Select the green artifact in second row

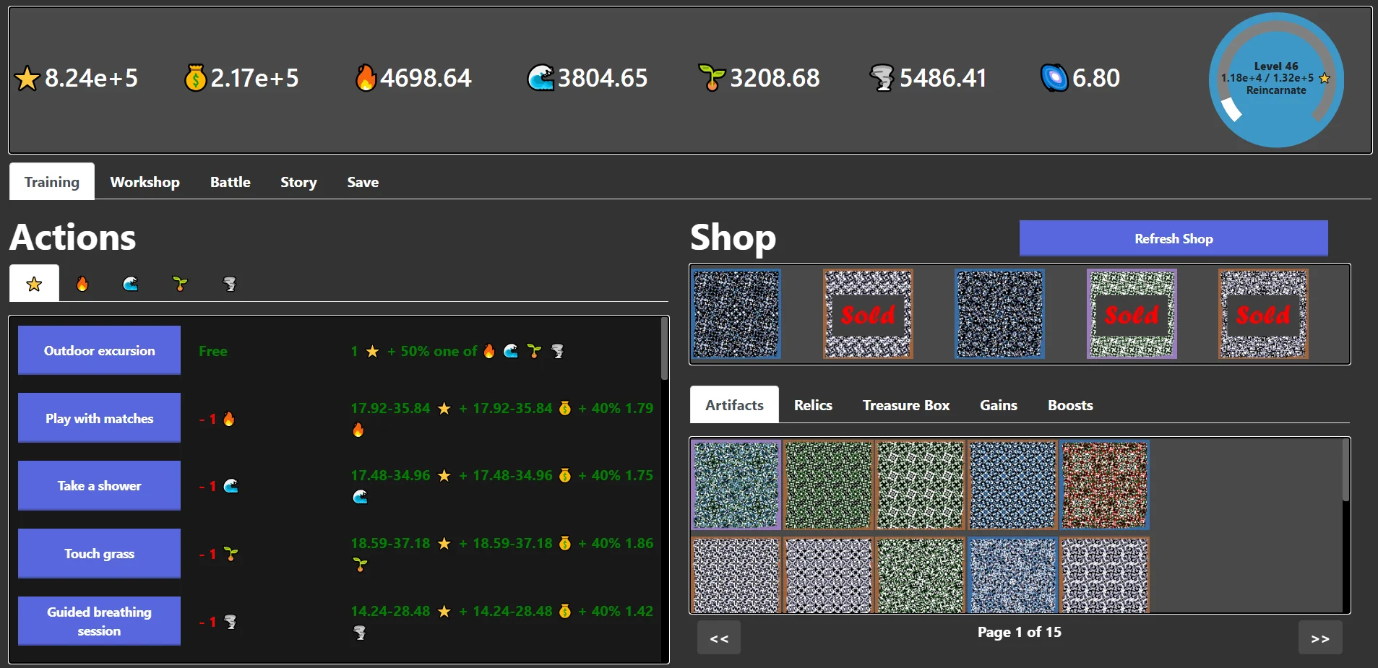(921, 575)
